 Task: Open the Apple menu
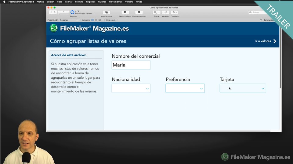pos(4,2)
